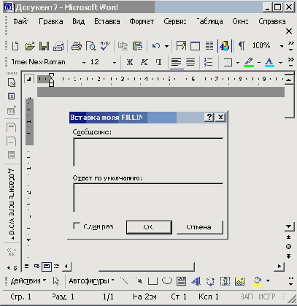Image resolution: width=297 pixels, height=306 pixels.
Task: Open the font size dropdown
Action: 115,63
